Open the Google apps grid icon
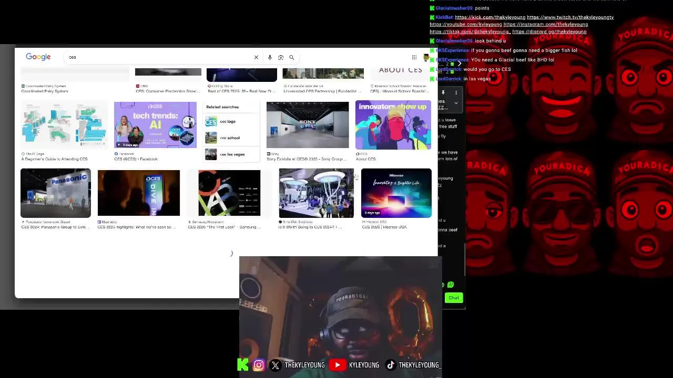The width and height of the screenshot is (673, 378). click(x=414, y=57)
